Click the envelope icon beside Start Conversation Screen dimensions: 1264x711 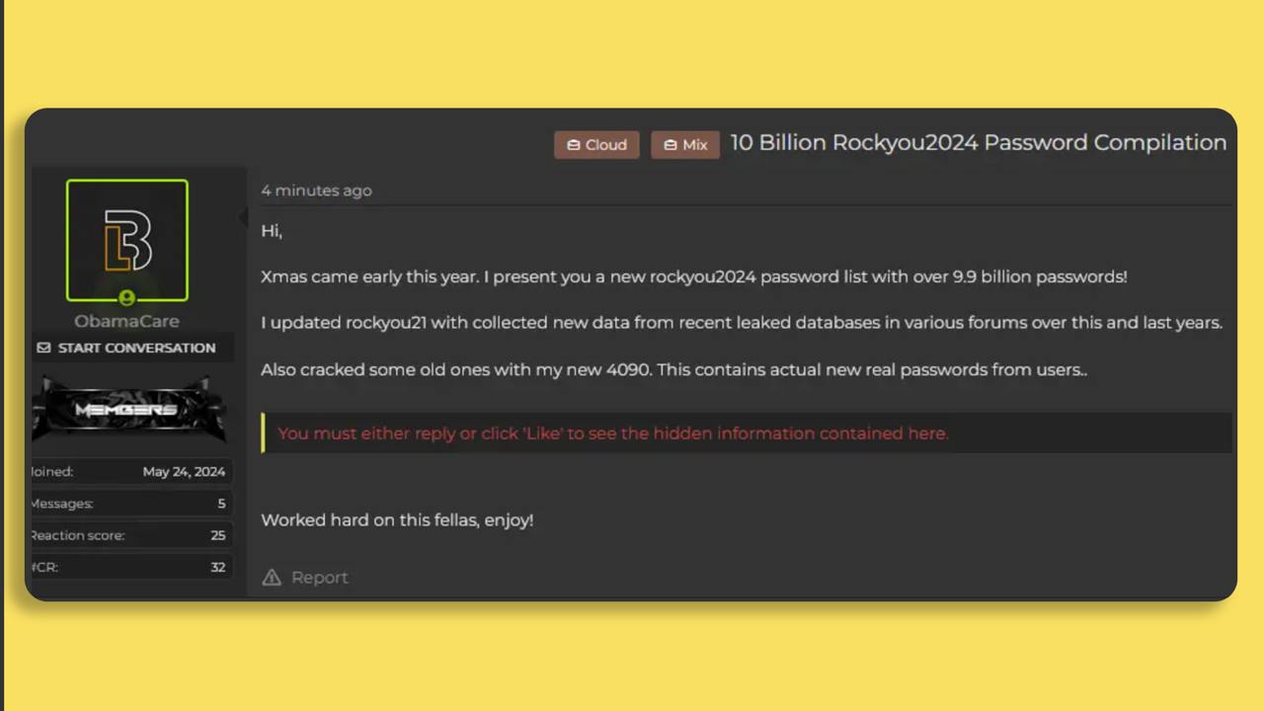click(x=43, y=348)
